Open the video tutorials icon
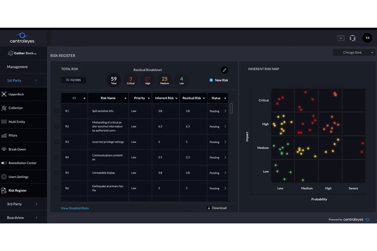 click(341, 38)
